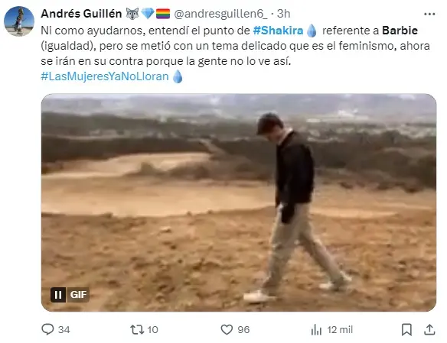The height and width of the screenshot is (343, 447).
Task: Click the GIF label badge
Action: (x=78, y=295)
